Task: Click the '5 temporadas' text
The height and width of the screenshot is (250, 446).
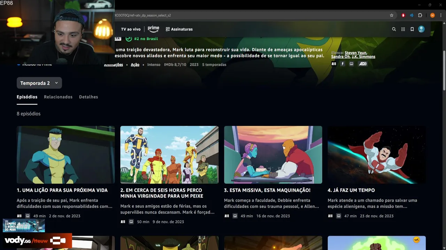Action: [214, 65]
